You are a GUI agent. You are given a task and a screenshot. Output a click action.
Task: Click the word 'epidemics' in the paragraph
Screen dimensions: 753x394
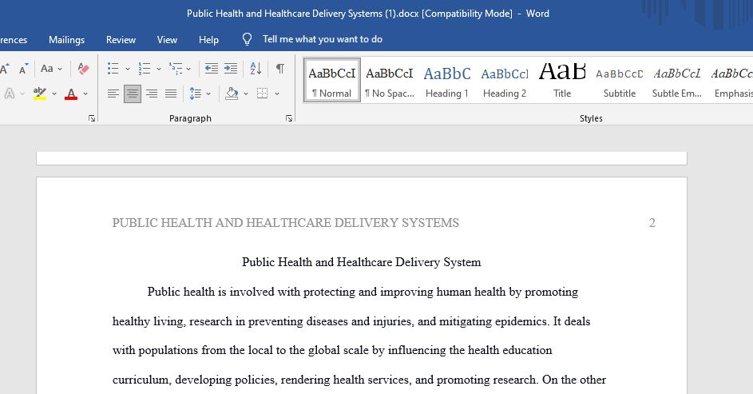click(x=521, y=321)
